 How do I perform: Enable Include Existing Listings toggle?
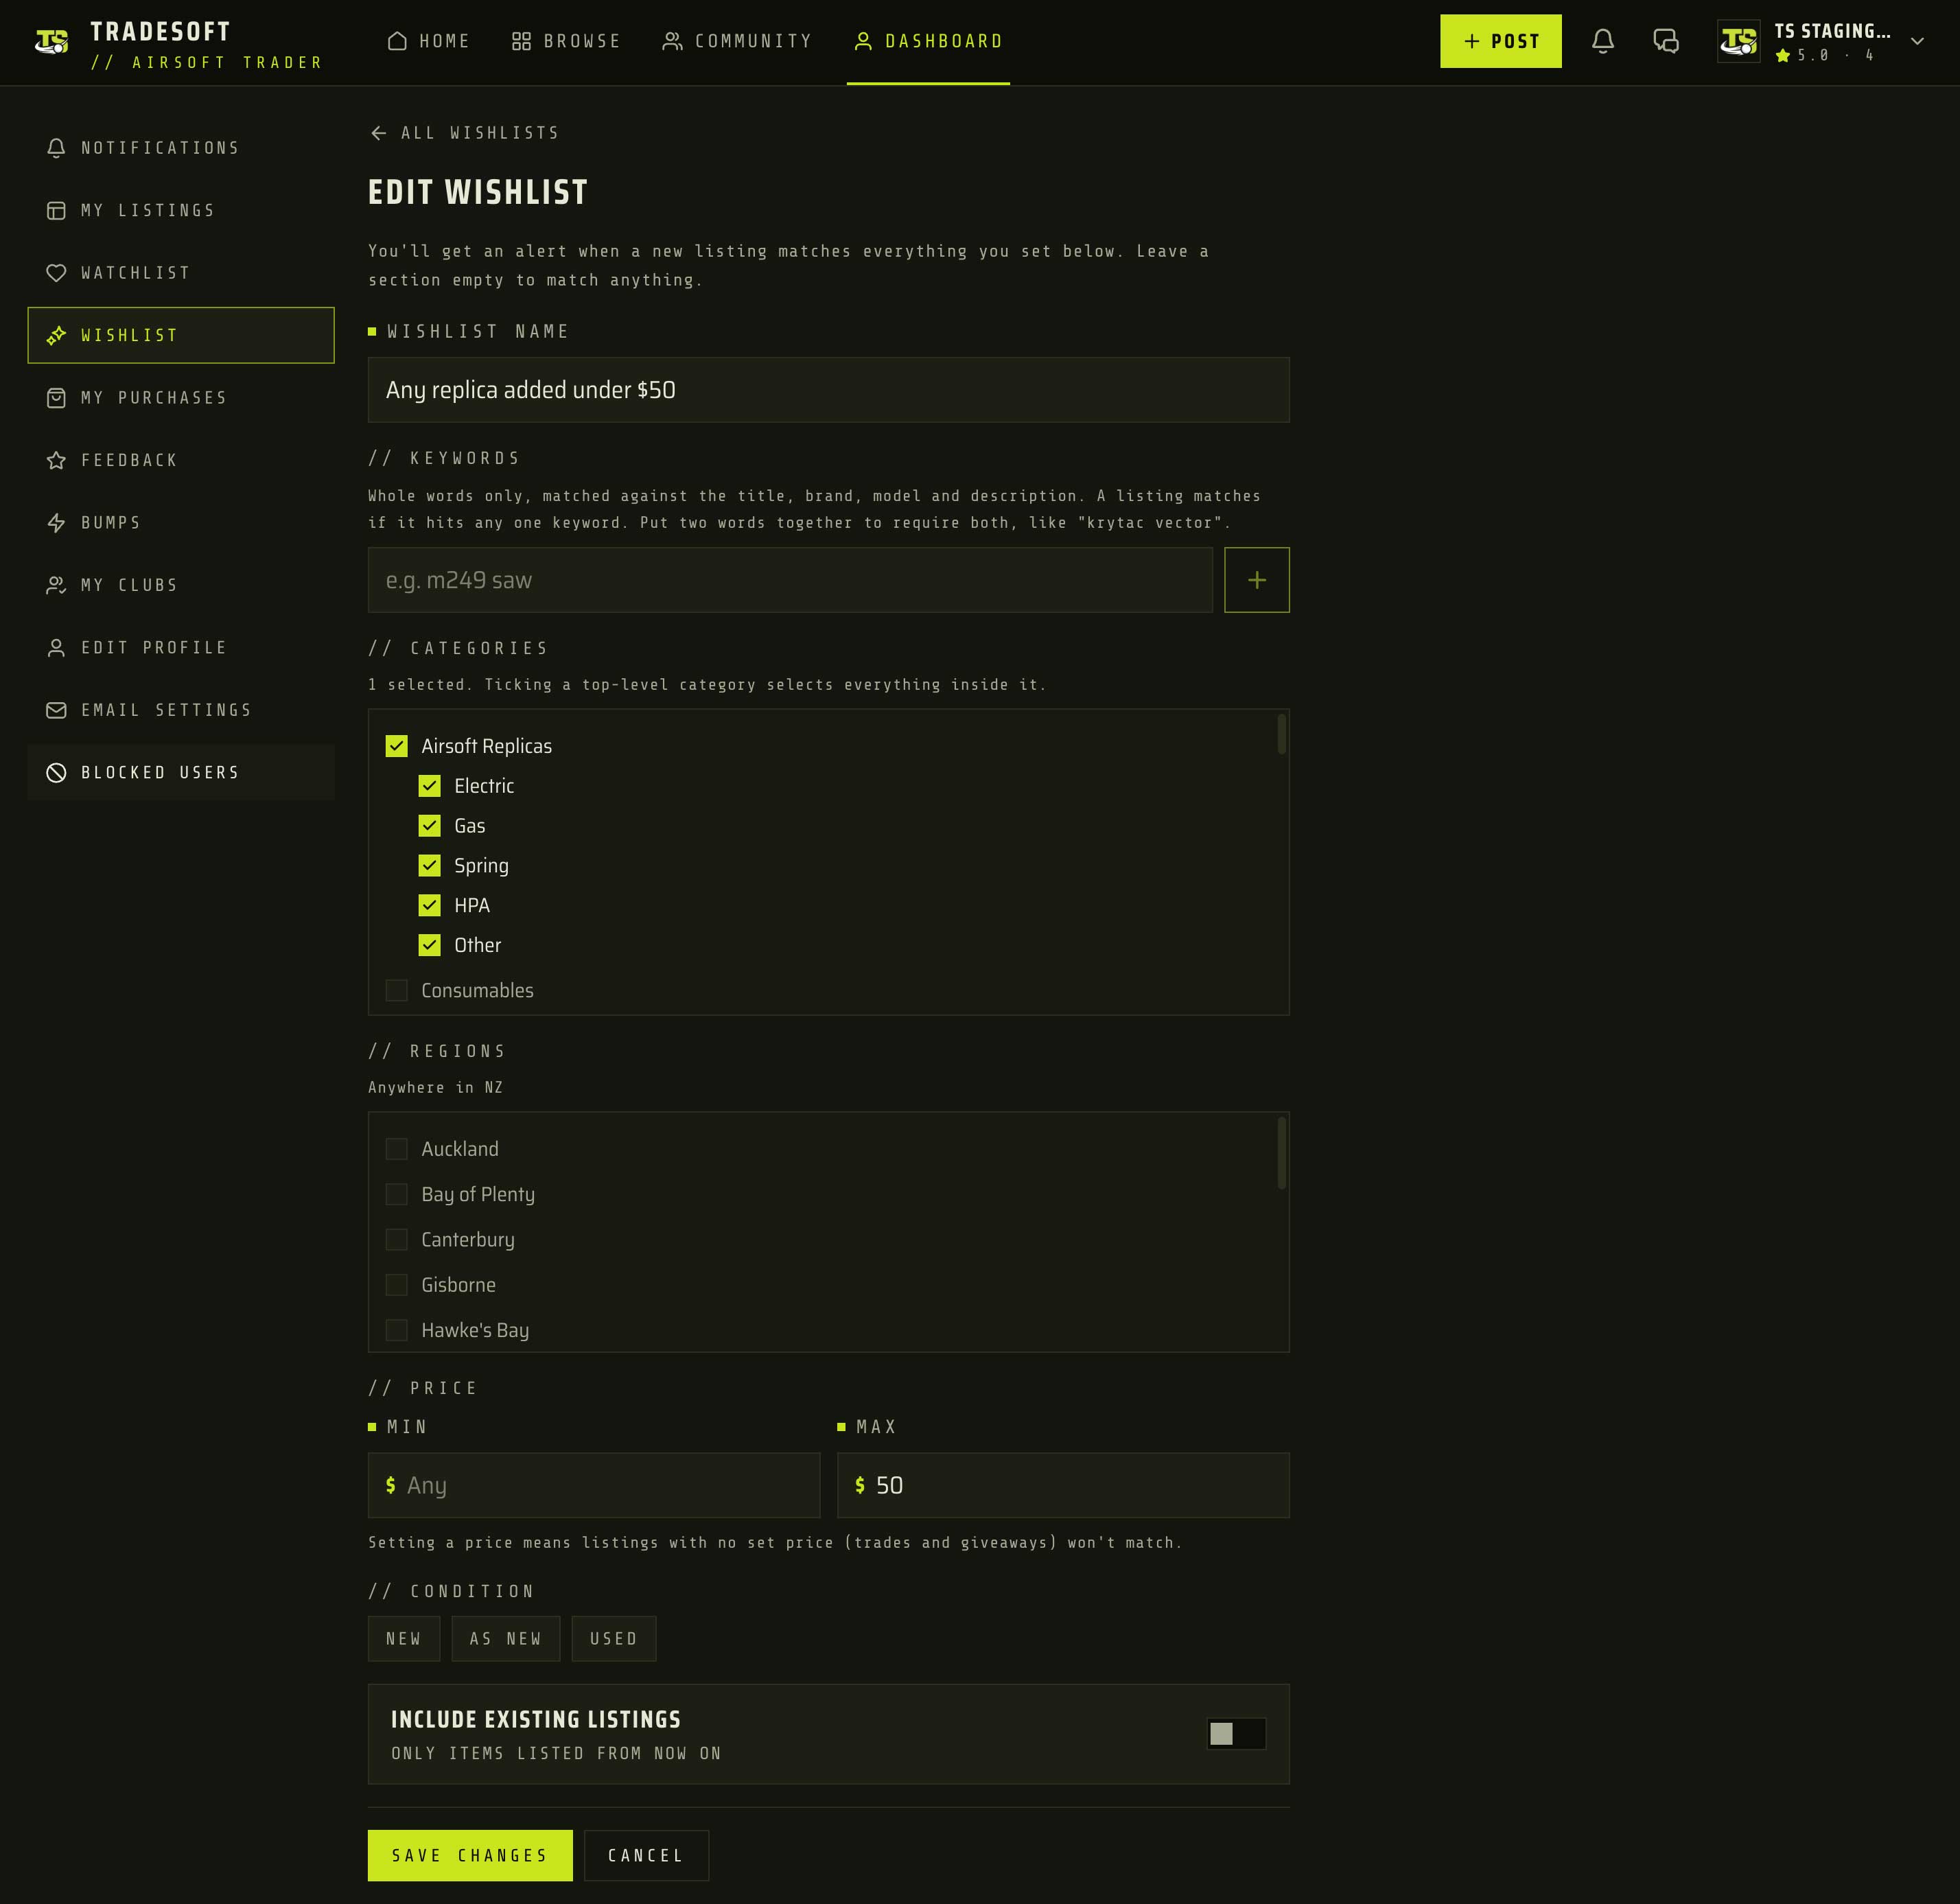pos(1236,1733)
